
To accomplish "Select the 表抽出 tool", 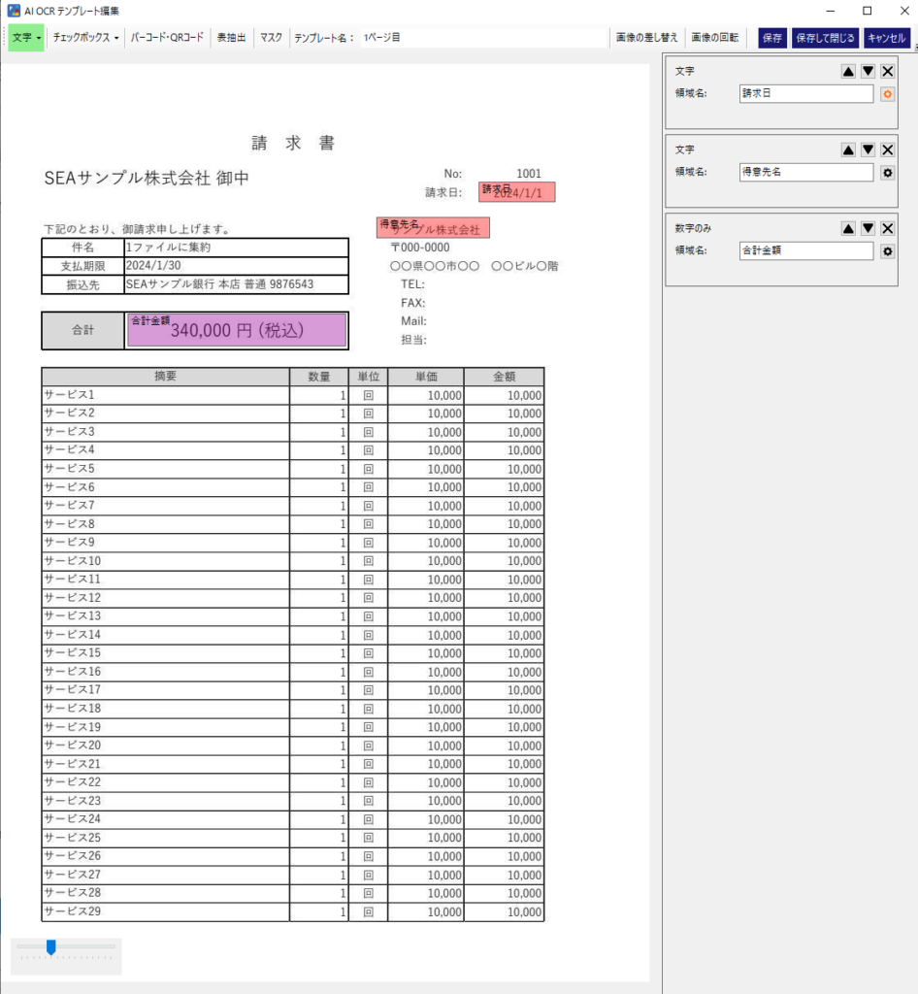I will pos(231,38).
